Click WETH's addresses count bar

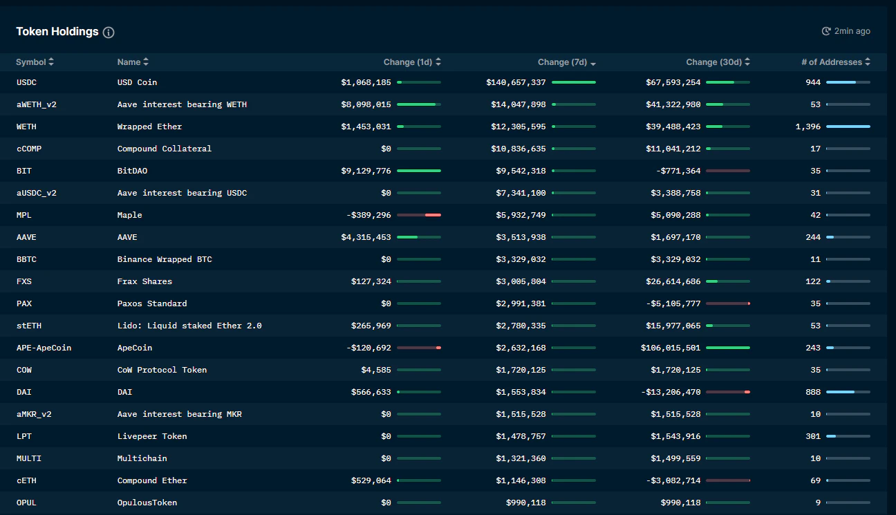pos(848,127)
